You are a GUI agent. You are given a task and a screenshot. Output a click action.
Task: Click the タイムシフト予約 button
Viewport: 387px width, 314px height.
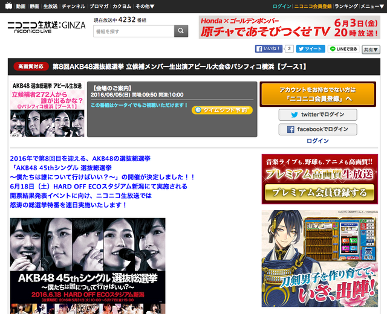point(222,110)
